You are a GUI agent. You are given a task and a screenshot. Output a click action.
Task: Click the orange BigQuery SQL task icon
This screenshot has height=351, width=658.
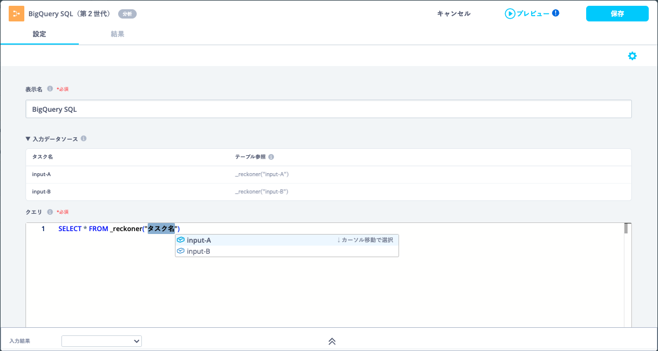tap(16, 14)
